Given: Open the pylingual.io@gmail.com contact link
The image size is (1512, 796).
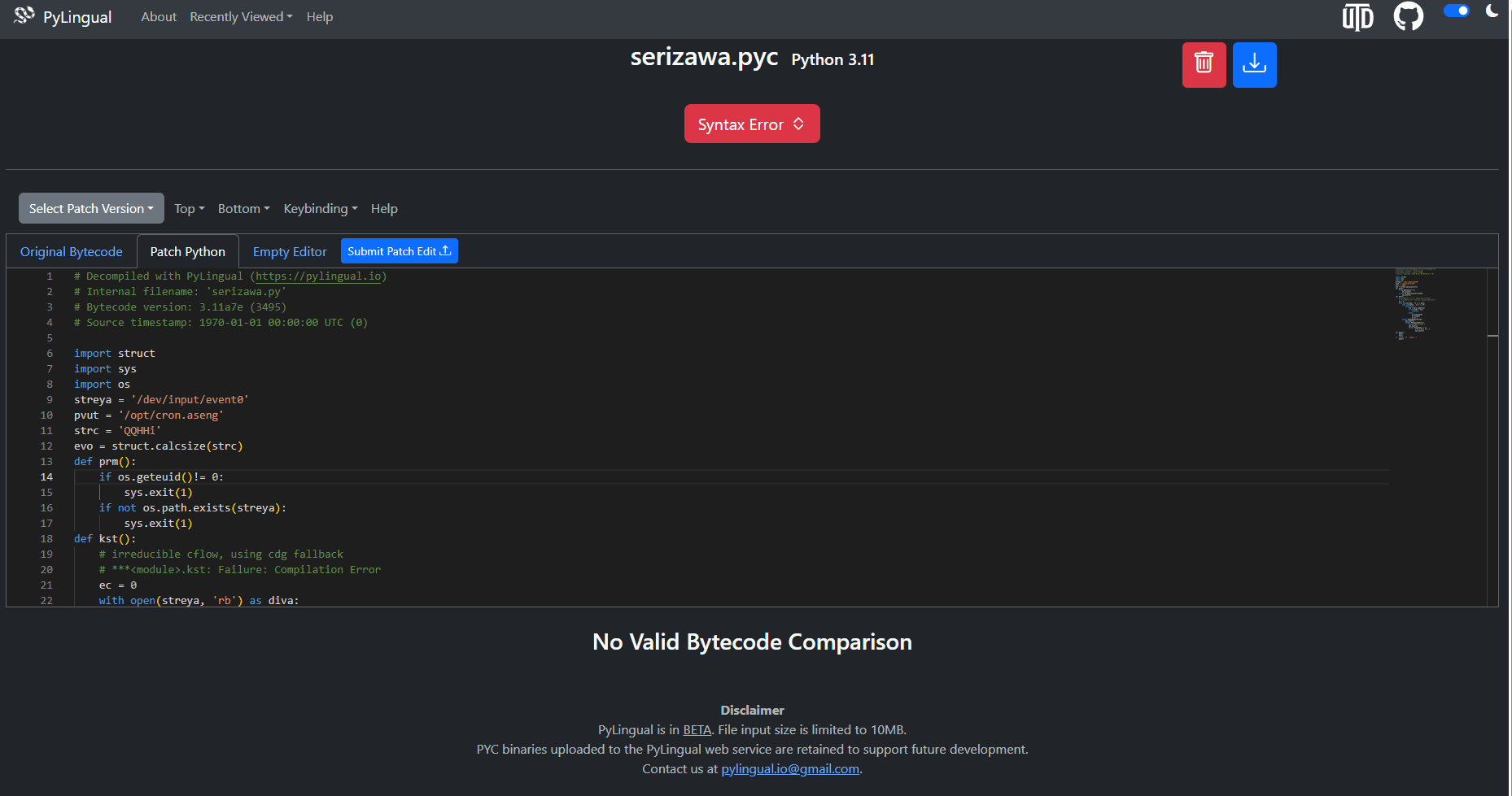Looking at the screenshot, I should pos(789,769).
